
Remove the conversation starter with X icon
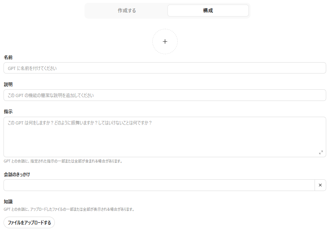pyautogui.click(x=320, y=185)
